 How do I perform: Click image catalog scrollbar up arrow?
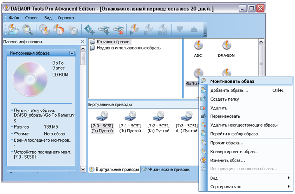(x=261, y=42)
